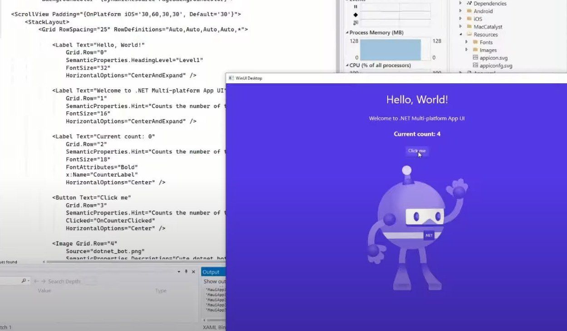The image size is (567, 331).
Task: Select the Images folder icon
Action: [476, 50]
